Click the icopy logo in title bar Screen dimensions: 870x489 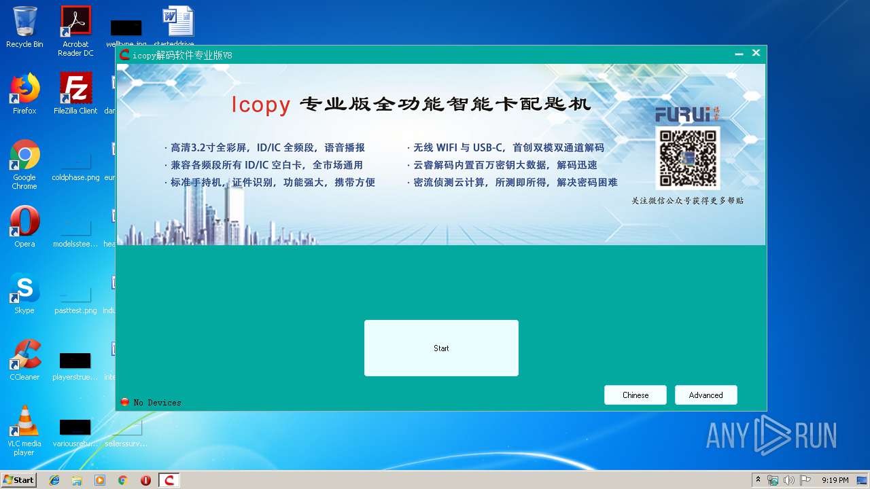pos(124,55)
